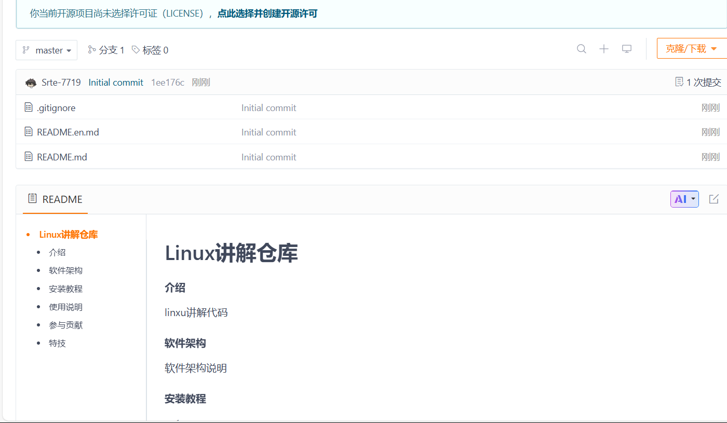727x423 pixels.
Task: Click the edit README pencil icon
Action: tap(714, 199)
